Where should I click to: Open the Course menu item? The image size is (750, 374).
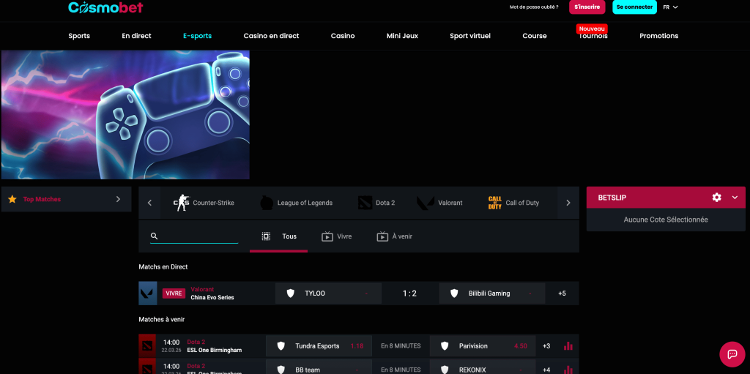coord(534,36)
